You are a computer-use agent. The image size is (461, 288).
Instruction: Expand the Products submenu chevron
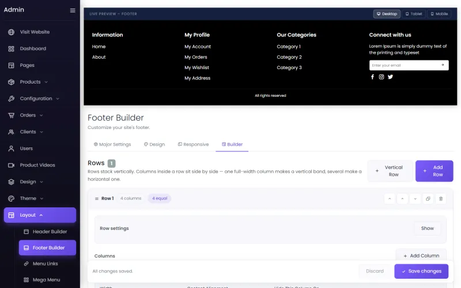click(x=46, y=82)
